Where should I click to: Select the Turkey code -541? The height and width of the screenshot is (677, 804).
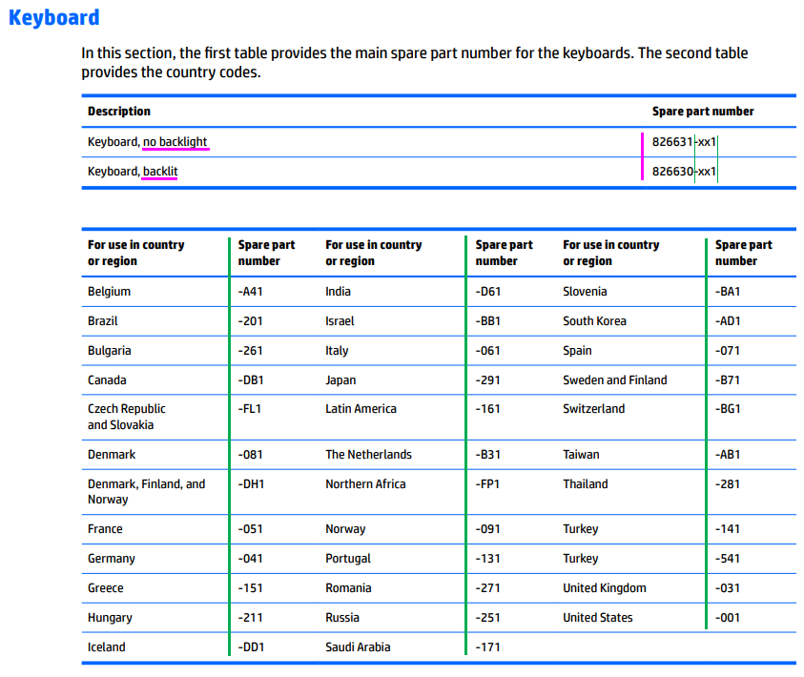pyautogui.click(x=728, y=558)
